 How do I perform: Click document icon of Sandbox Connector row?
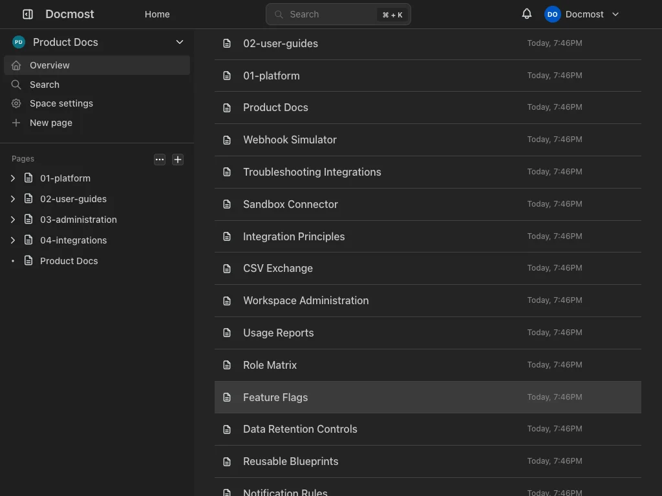(x=227, y=205)
